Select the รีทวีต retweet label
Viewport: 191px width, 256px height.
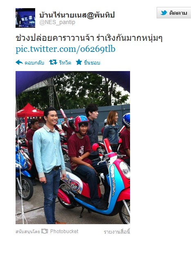pos(65,63)
